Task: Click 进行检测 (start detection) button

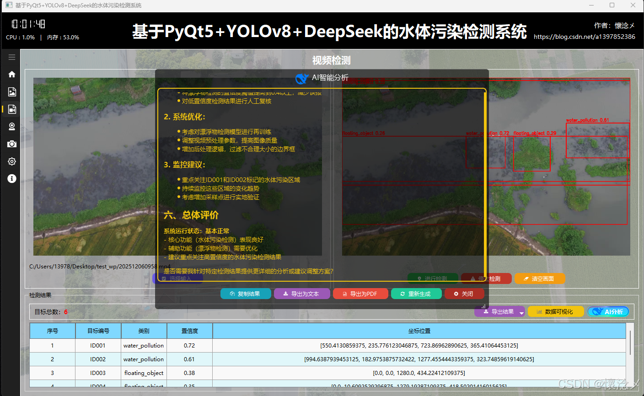Action: point(433,278)
